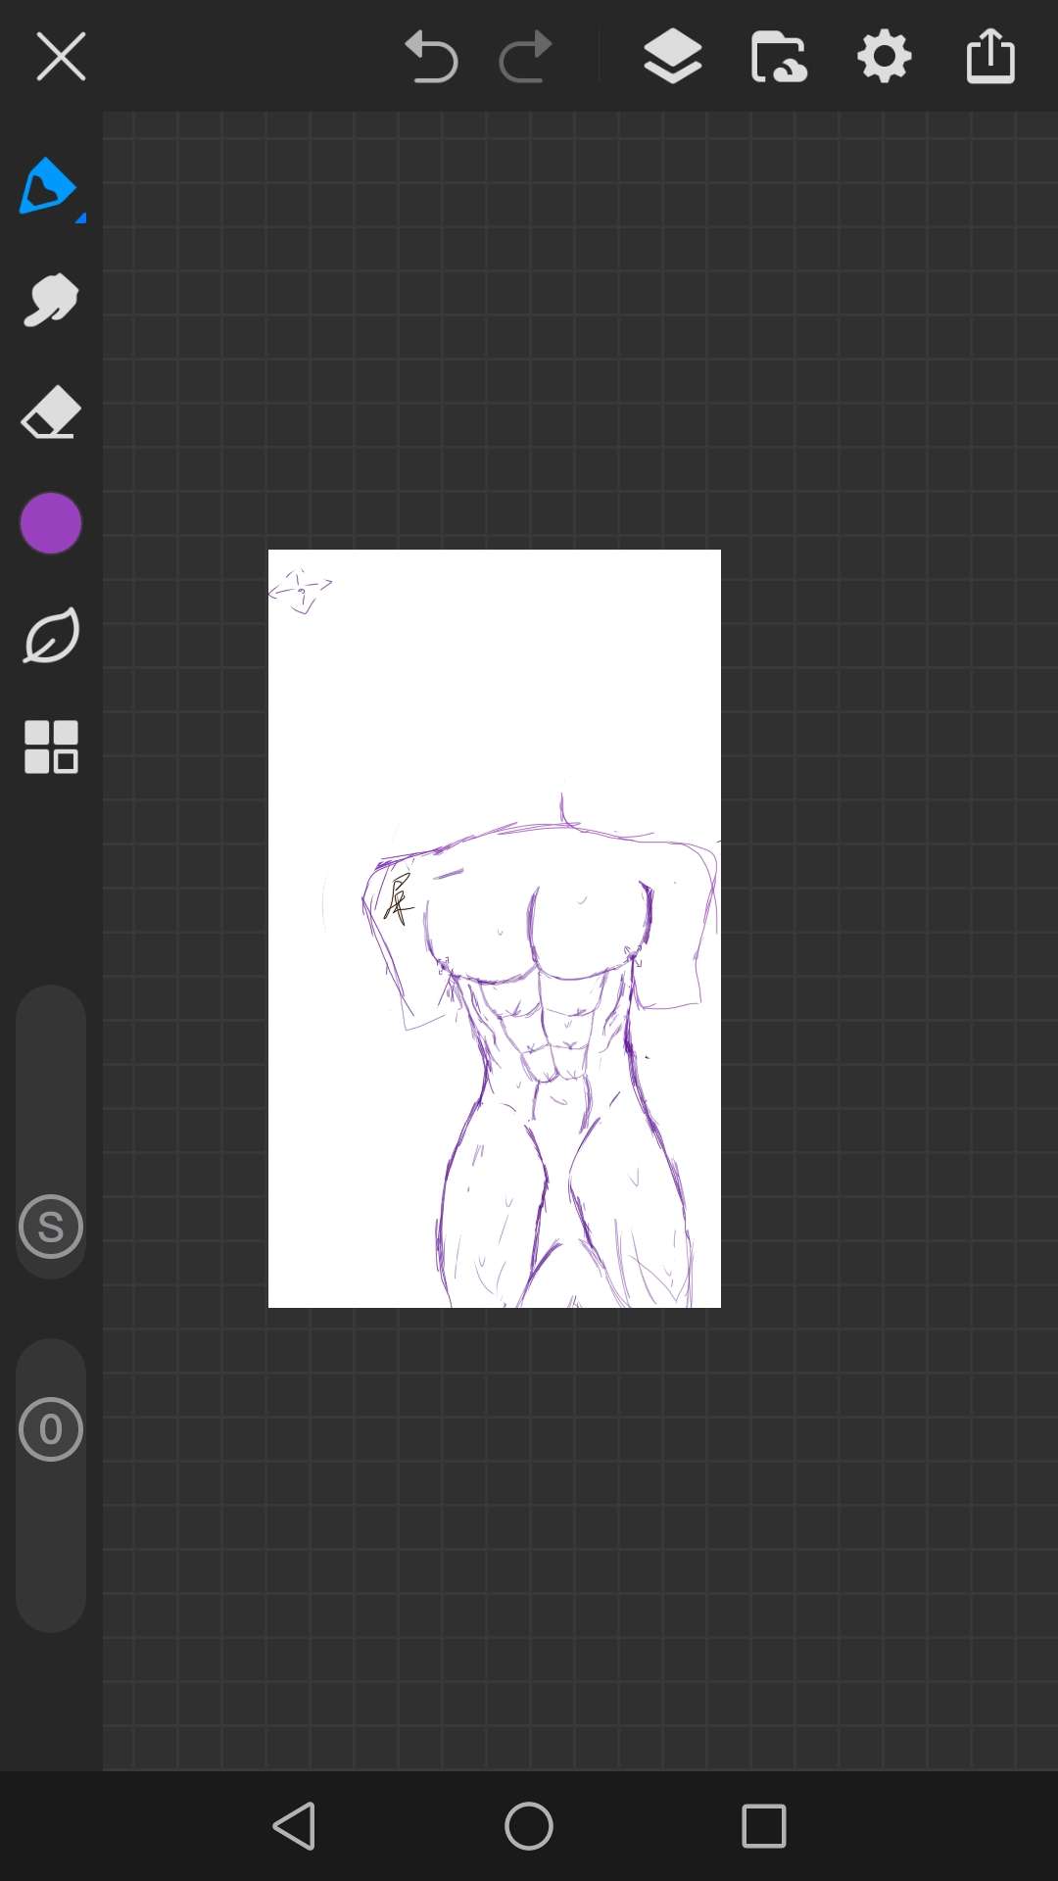Expand brush options via small blue triangle

pyautogui.click(x=80, y=217)
